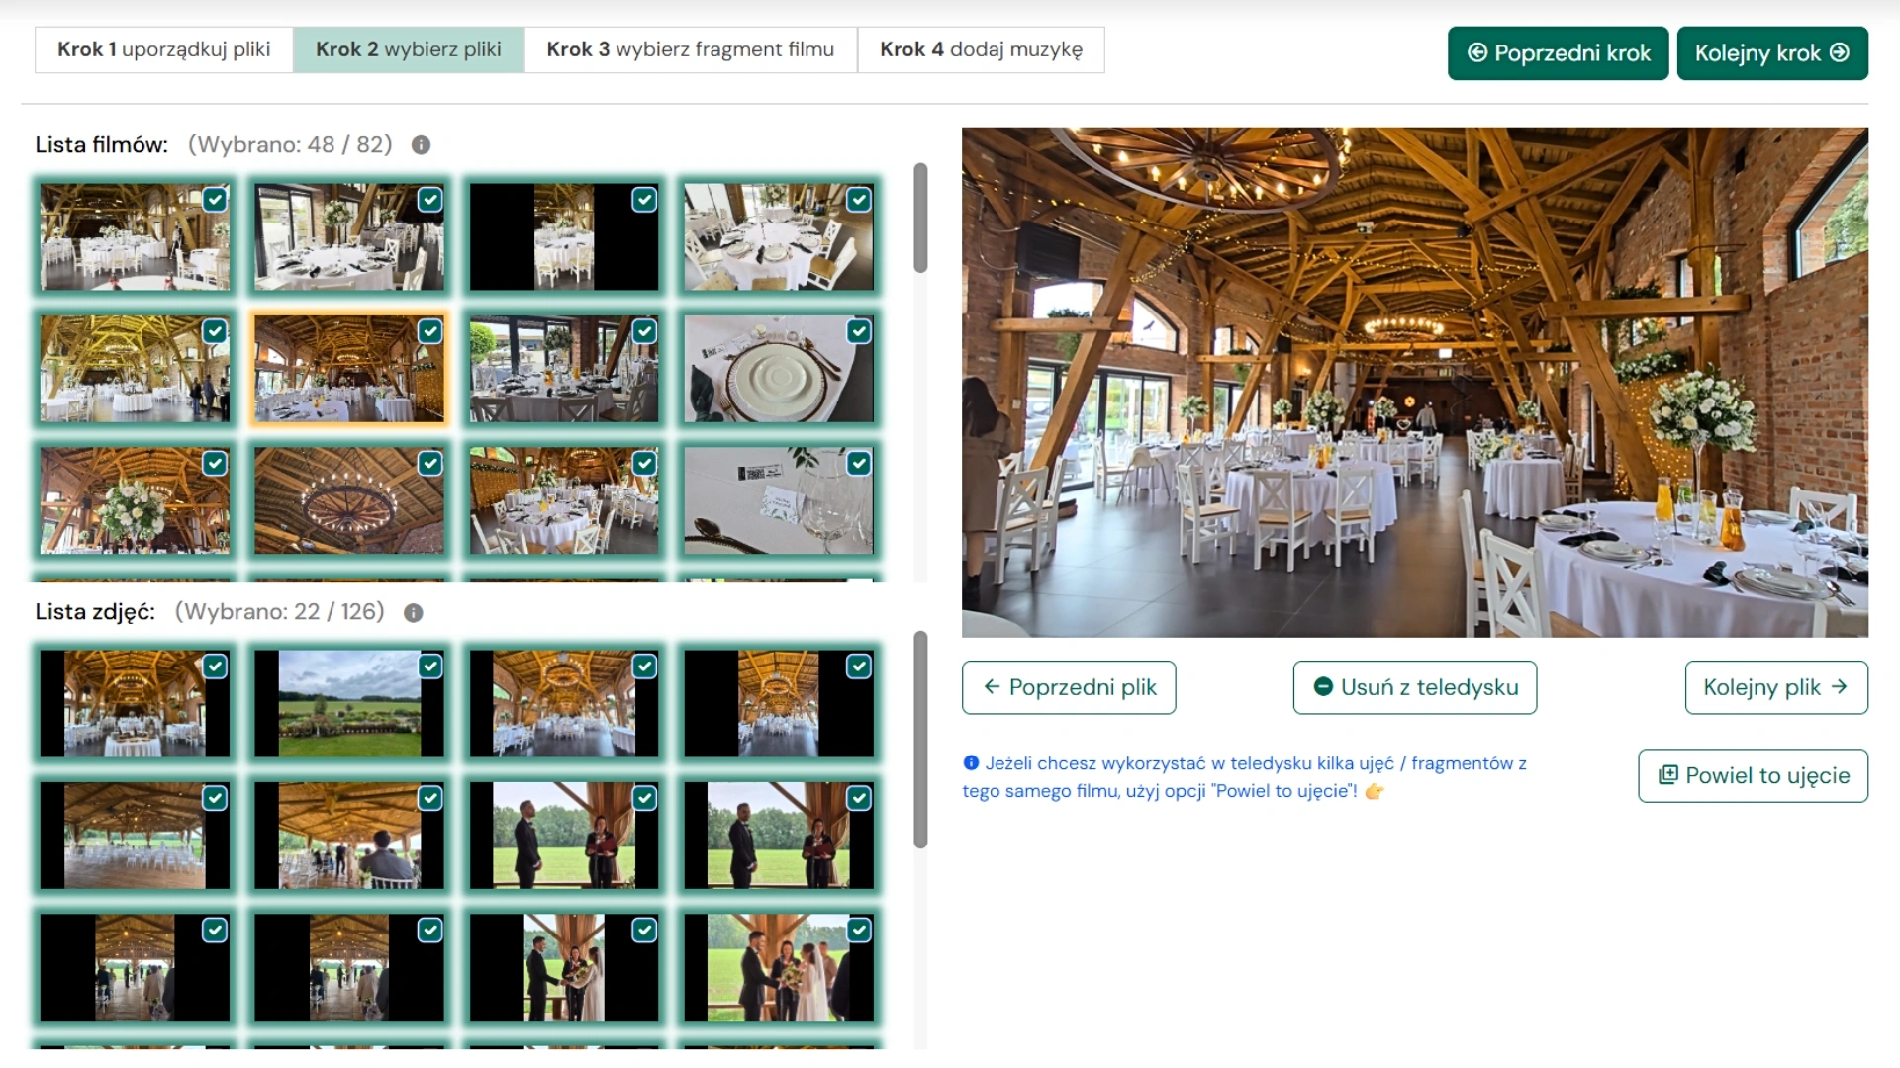This screenshot has width=1900, height=1068.
Task: Click info icon next to Lista zdjęć
Action: coord(414,613)
